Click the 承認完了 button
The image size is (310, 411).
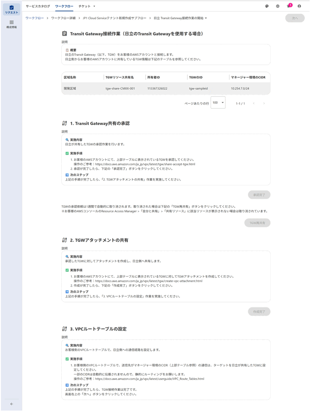(259, 195)
